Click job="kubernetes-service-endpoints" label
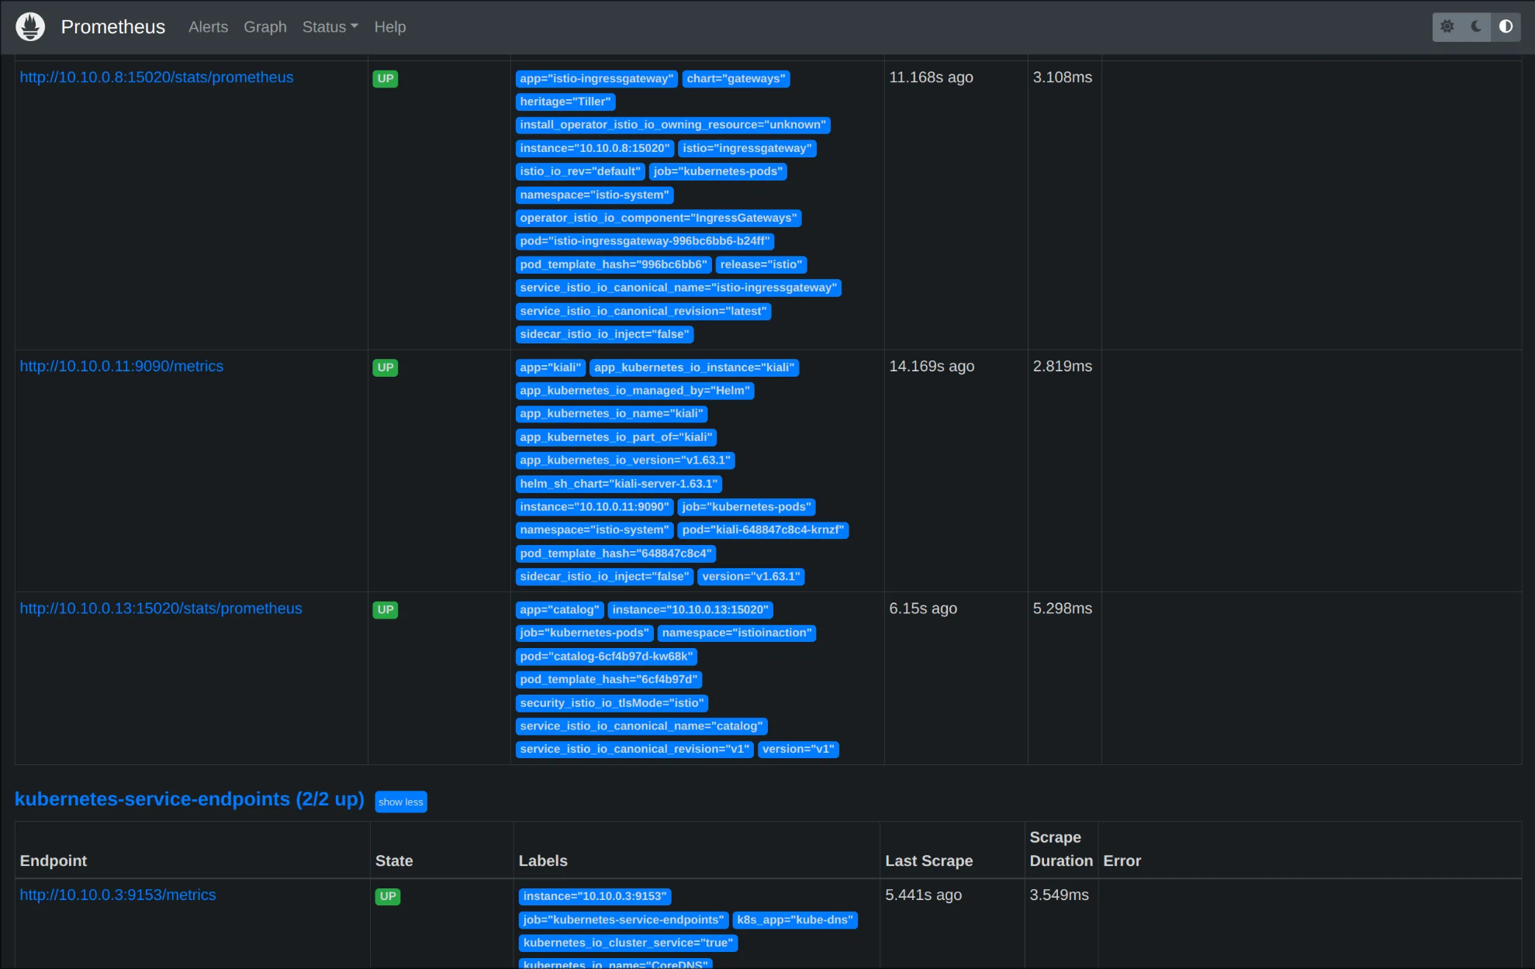The height and width of the screenshot is (969, 1535). coord(624,921)
